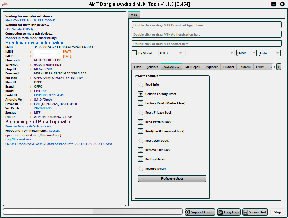Click Bluetooth address 6C:D7:1F:8F:51:D8
Screen dimensions: 288x218
(47, 60)
